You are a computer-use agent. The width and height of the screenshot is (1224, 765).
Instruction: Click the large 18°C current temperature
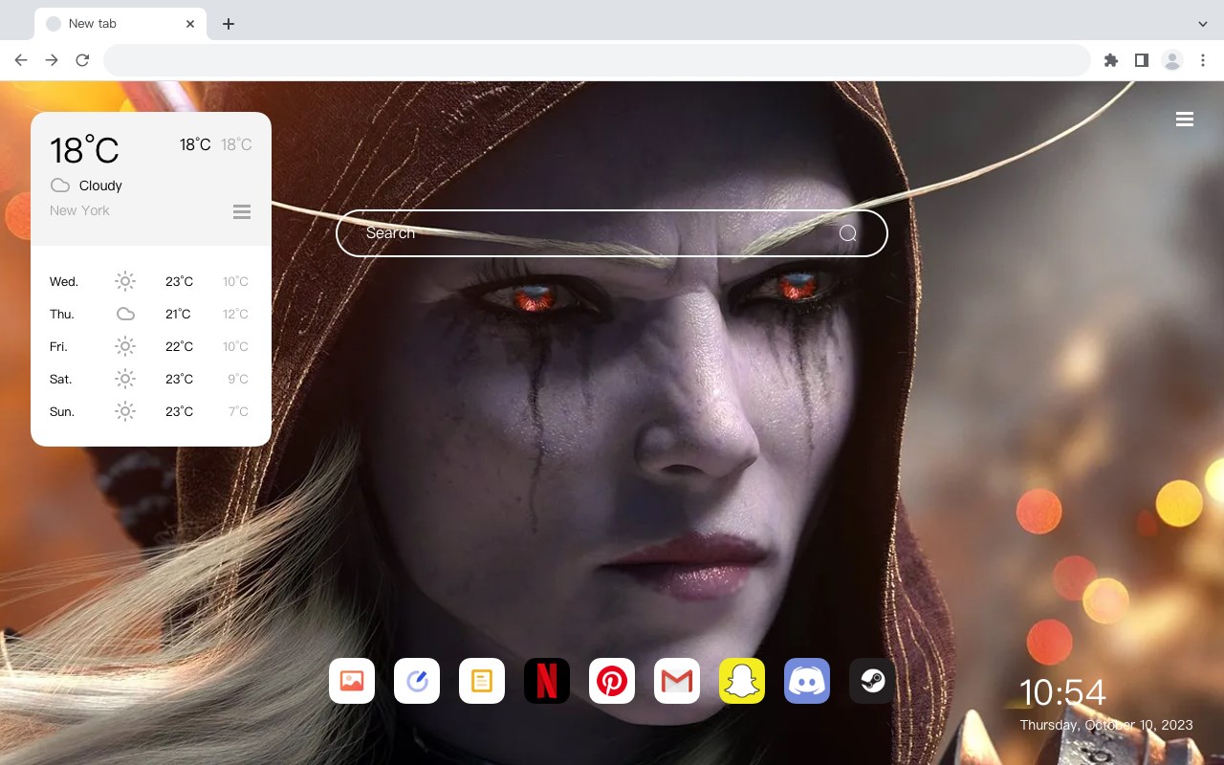coord(84,150)
